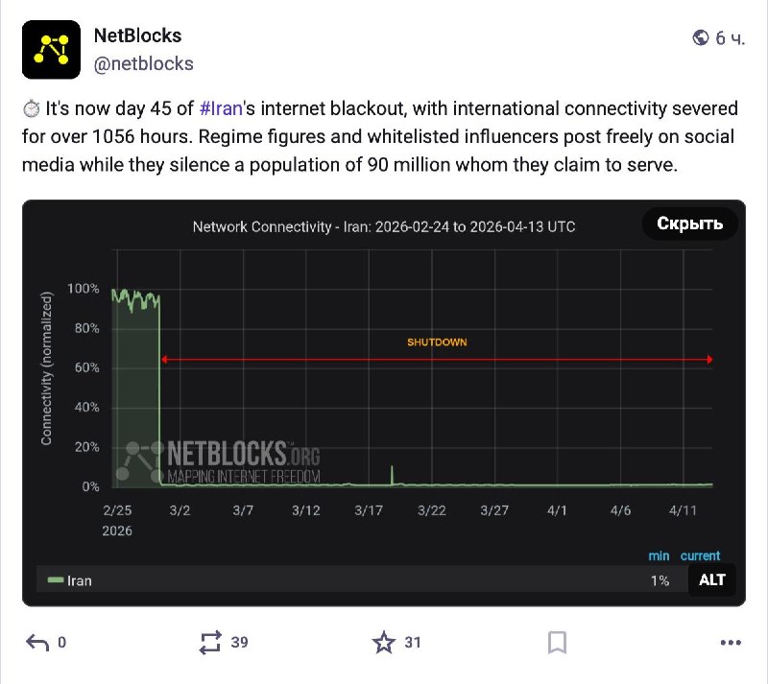Click the stopwatch emoji in the post
This screenshot has height=684, width=768.
point(32,108)
